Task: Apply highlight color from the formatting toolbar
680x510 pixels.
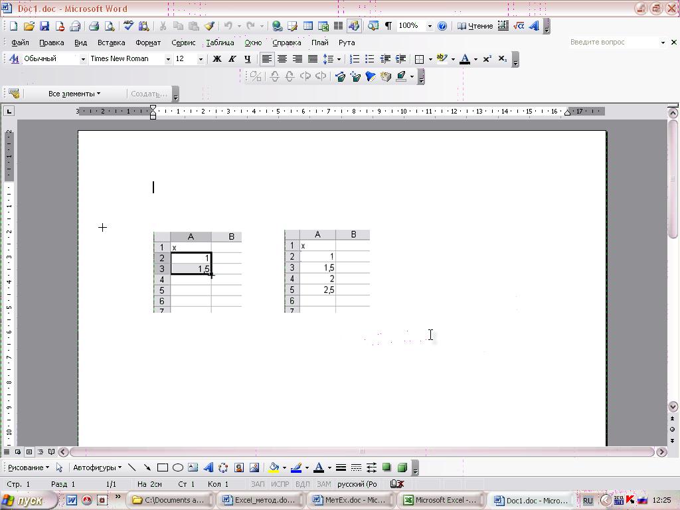Action: tap(442, 59)
